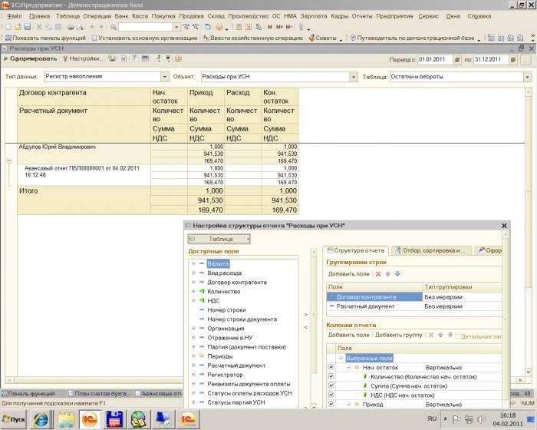Click the save diskette icon in main toolbar

[28, 27]
